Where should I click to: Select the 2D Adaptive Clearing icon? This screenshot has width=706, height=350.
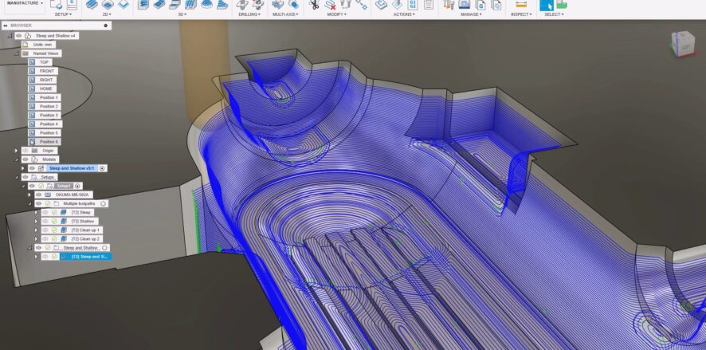coord(92,4)
